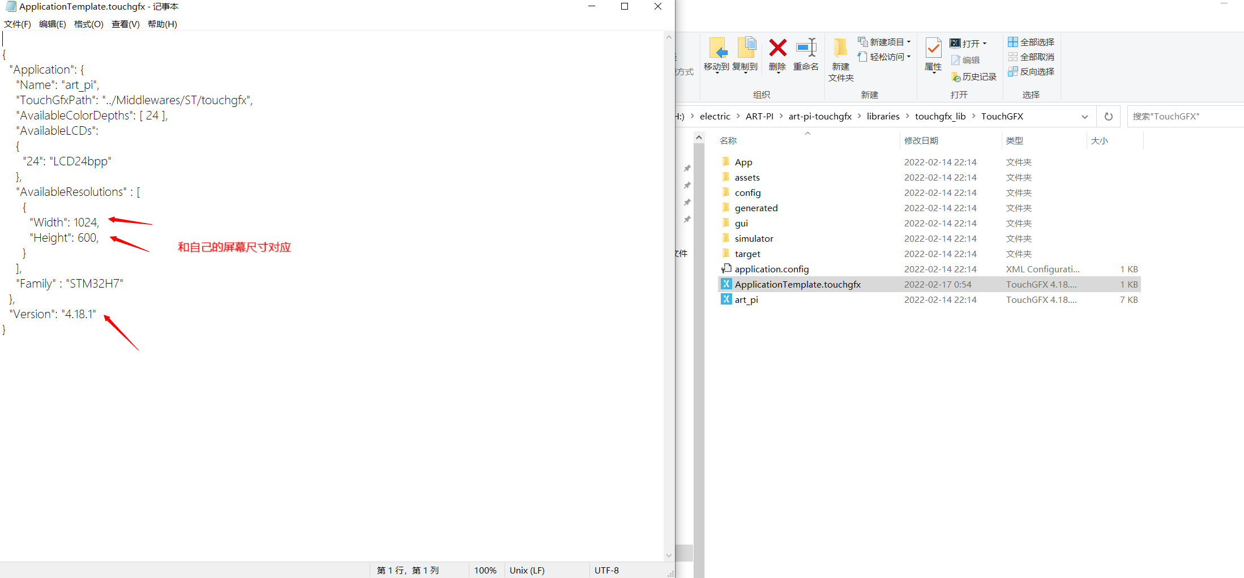
Task: Click the UTF-8 encoding status entry
Action: tap(606, 570)
